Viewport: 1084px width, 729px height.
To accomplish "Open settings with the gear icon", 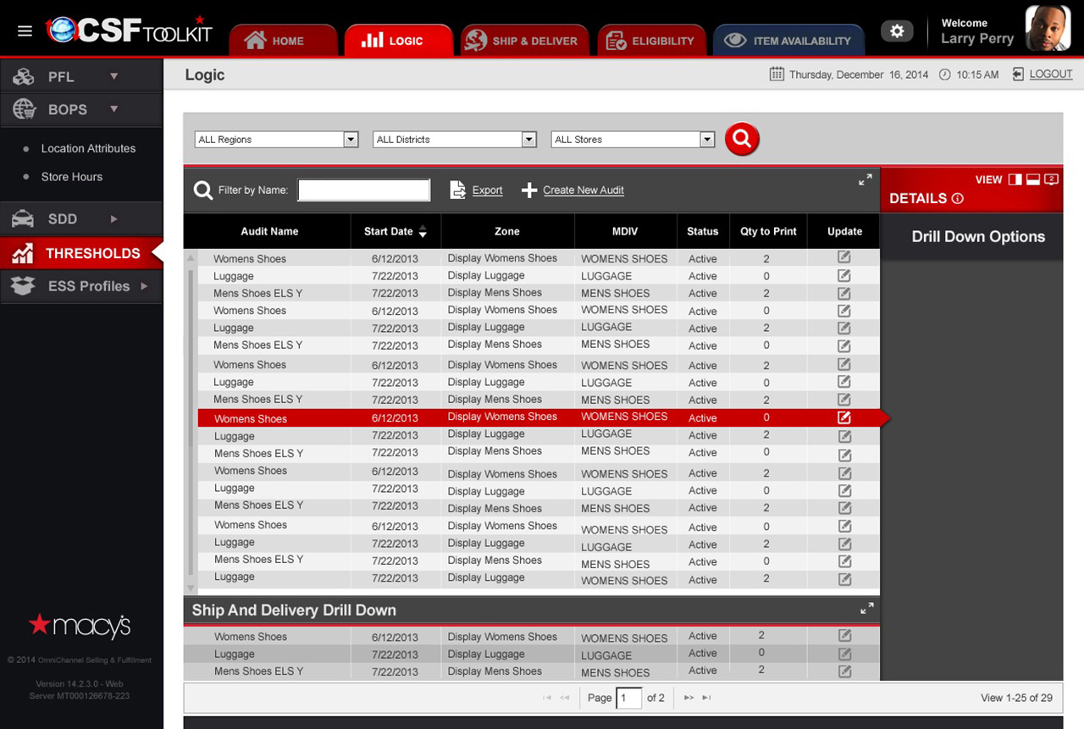I will coord(897,31).
